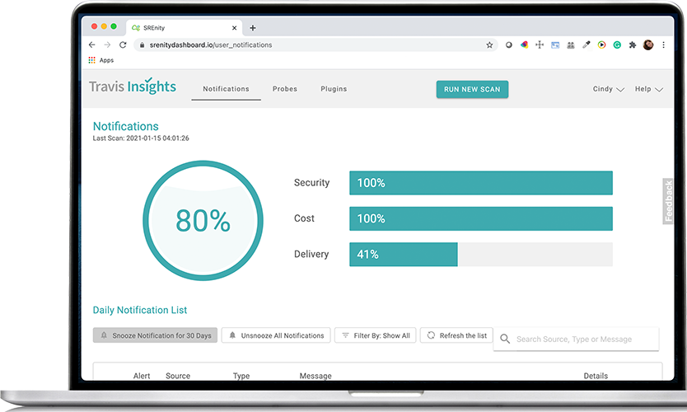Image resolution: width=687 pixels, height=412 pixels.
Task: Click the browser back arrow
Action: click(x=91, y=45)
